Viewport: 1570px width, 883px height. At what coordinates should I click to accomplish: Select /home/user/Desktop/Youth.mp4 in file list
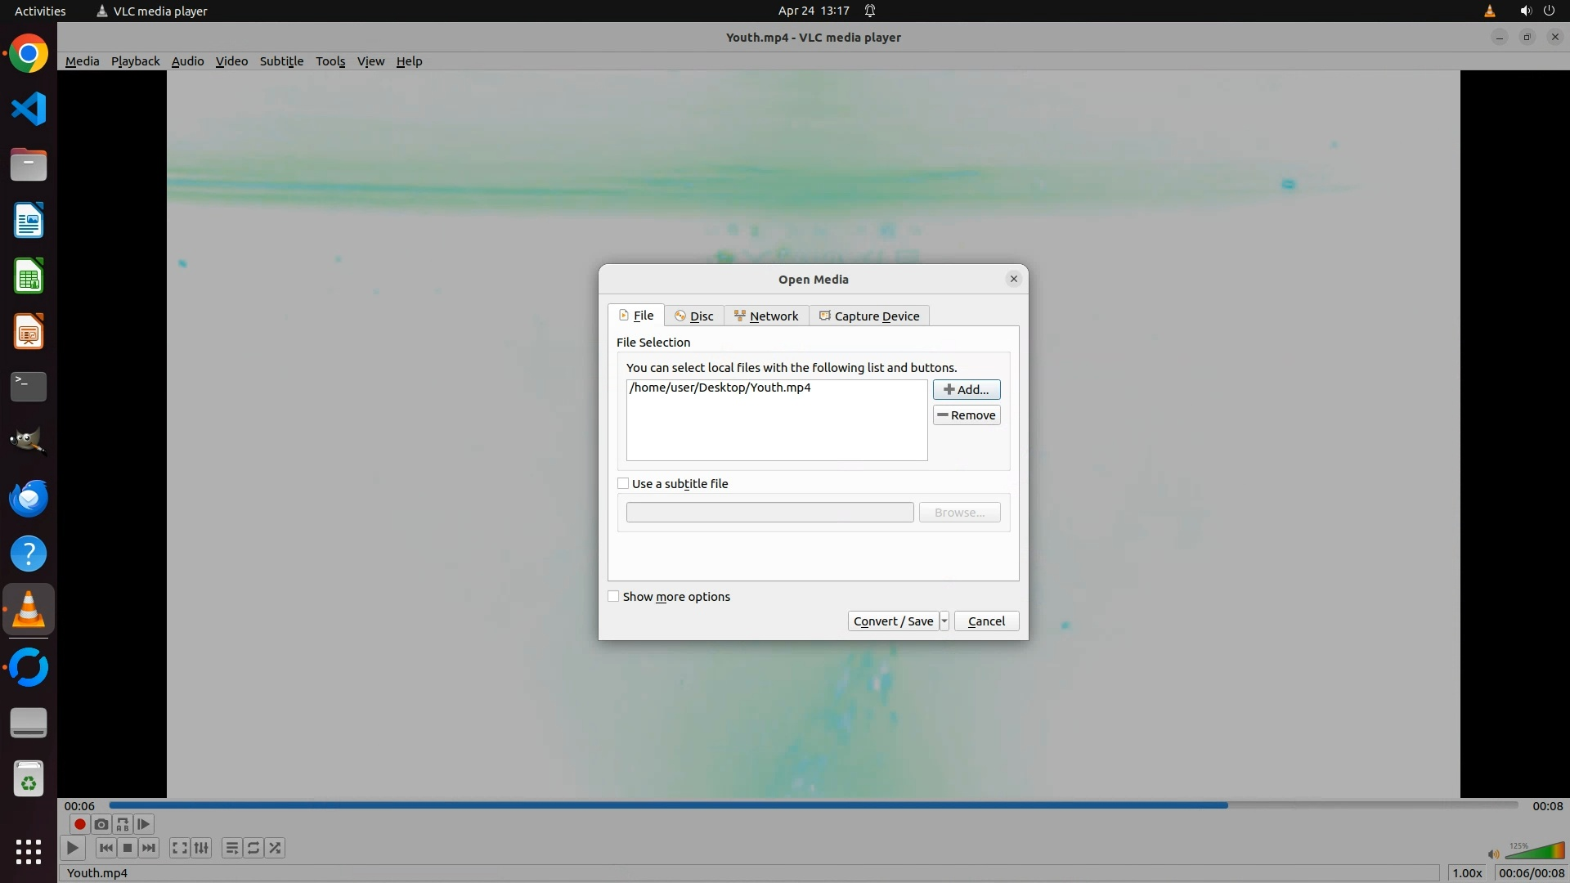[720, 388]
